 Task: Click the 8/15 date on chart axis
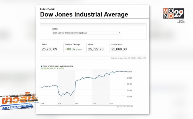click(x=60, y=103)
